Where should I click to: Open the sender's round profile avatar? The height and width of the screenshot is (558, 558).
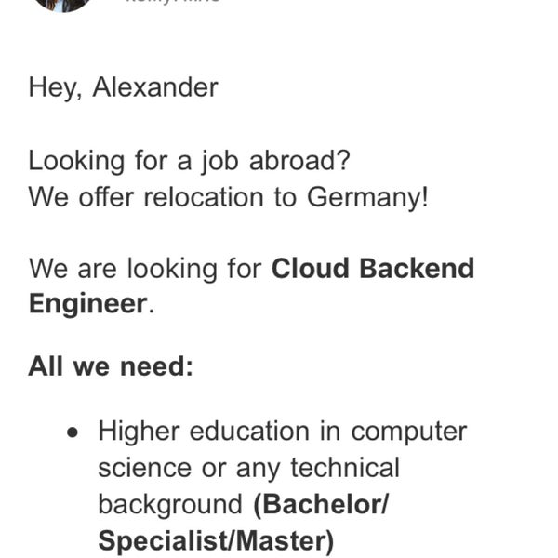62,5
